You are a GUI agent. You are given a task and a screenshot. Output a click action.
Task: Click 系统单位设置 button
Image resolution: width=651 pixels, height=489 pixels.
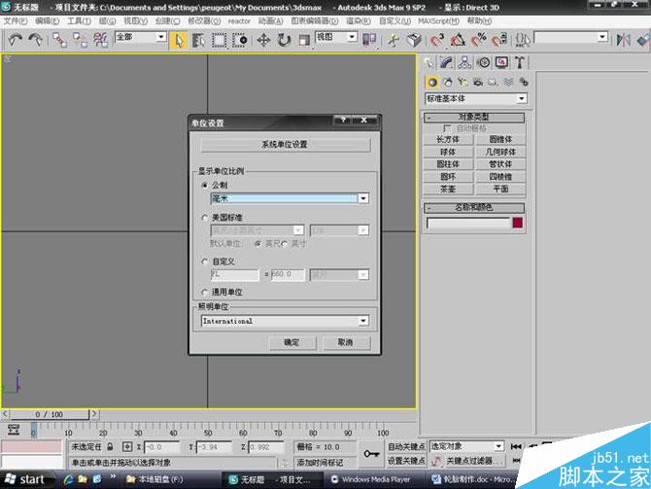(286, 145)
